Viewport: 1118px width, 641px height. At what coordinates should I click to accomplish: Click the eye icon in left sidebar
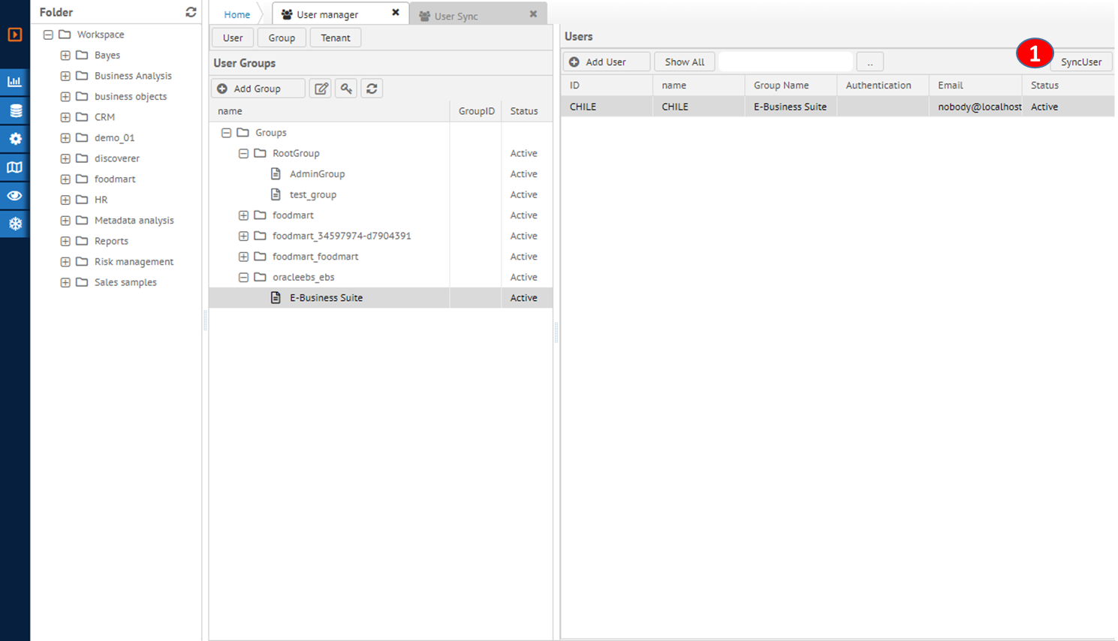14,196
